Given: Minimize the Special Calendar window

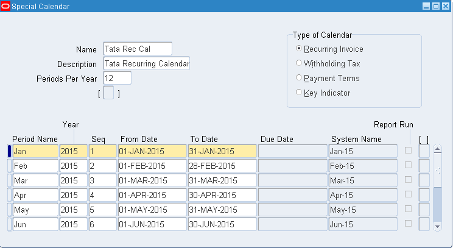Looking at the screenshot, I should click(426, 6).
